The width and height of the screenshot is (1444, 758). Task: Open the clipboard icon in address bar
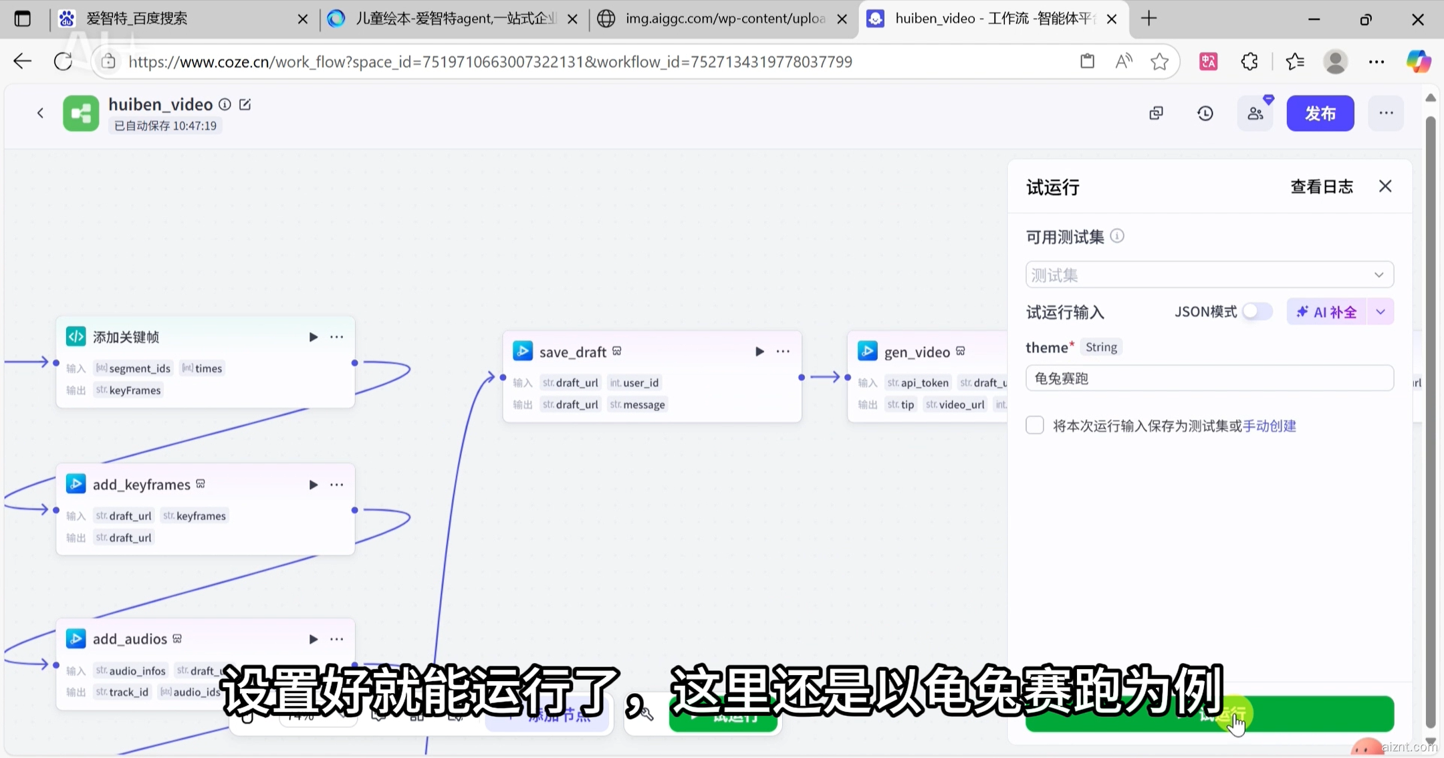click(x=1087, y=61)
